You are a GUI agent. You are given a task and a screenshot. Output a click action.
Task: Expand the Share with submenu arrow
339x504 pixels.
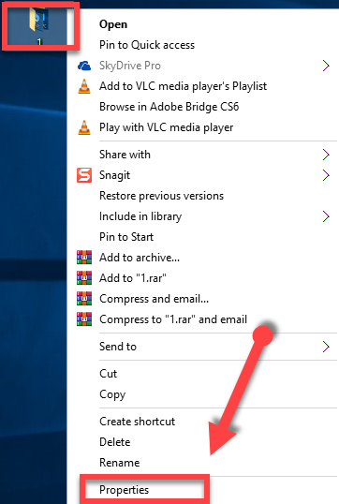point(326,155)
